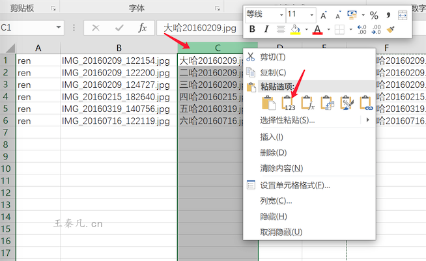The width and height of the screenshot is (426, 261).
Task: Decrease decimal places in mini toolbar
Action: point(376,29)
